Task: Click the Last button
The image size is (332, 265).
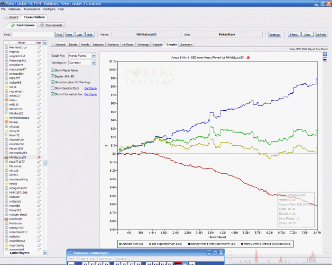Action: pos(79,35)
